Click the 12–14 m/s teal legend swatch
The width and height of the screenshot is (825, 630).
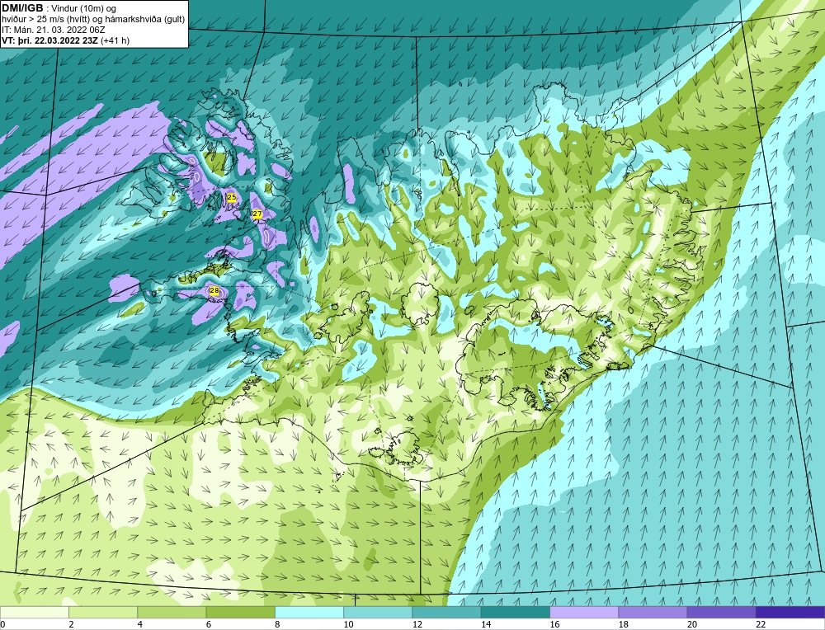pyautogui.click(x=446, y=612)
